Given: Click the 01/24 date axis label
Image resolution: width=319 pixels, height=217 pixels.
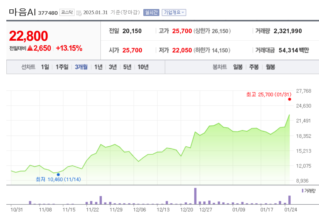Looking at the screenshot, I should pyautogui.click(x=291, y=210).
